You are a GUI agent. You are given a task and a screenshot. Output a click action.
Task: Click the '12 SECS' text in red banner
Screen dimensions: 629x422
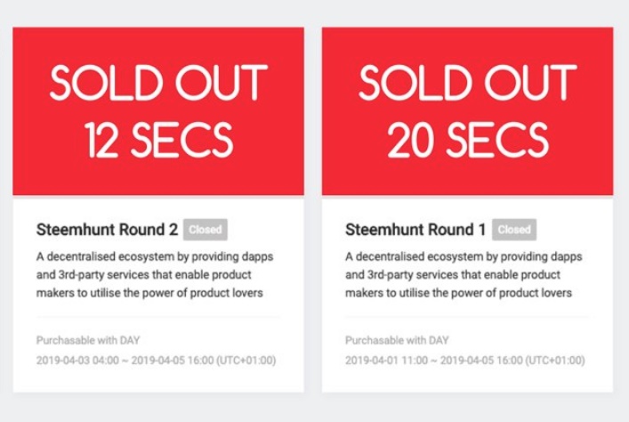coord(158,140)
